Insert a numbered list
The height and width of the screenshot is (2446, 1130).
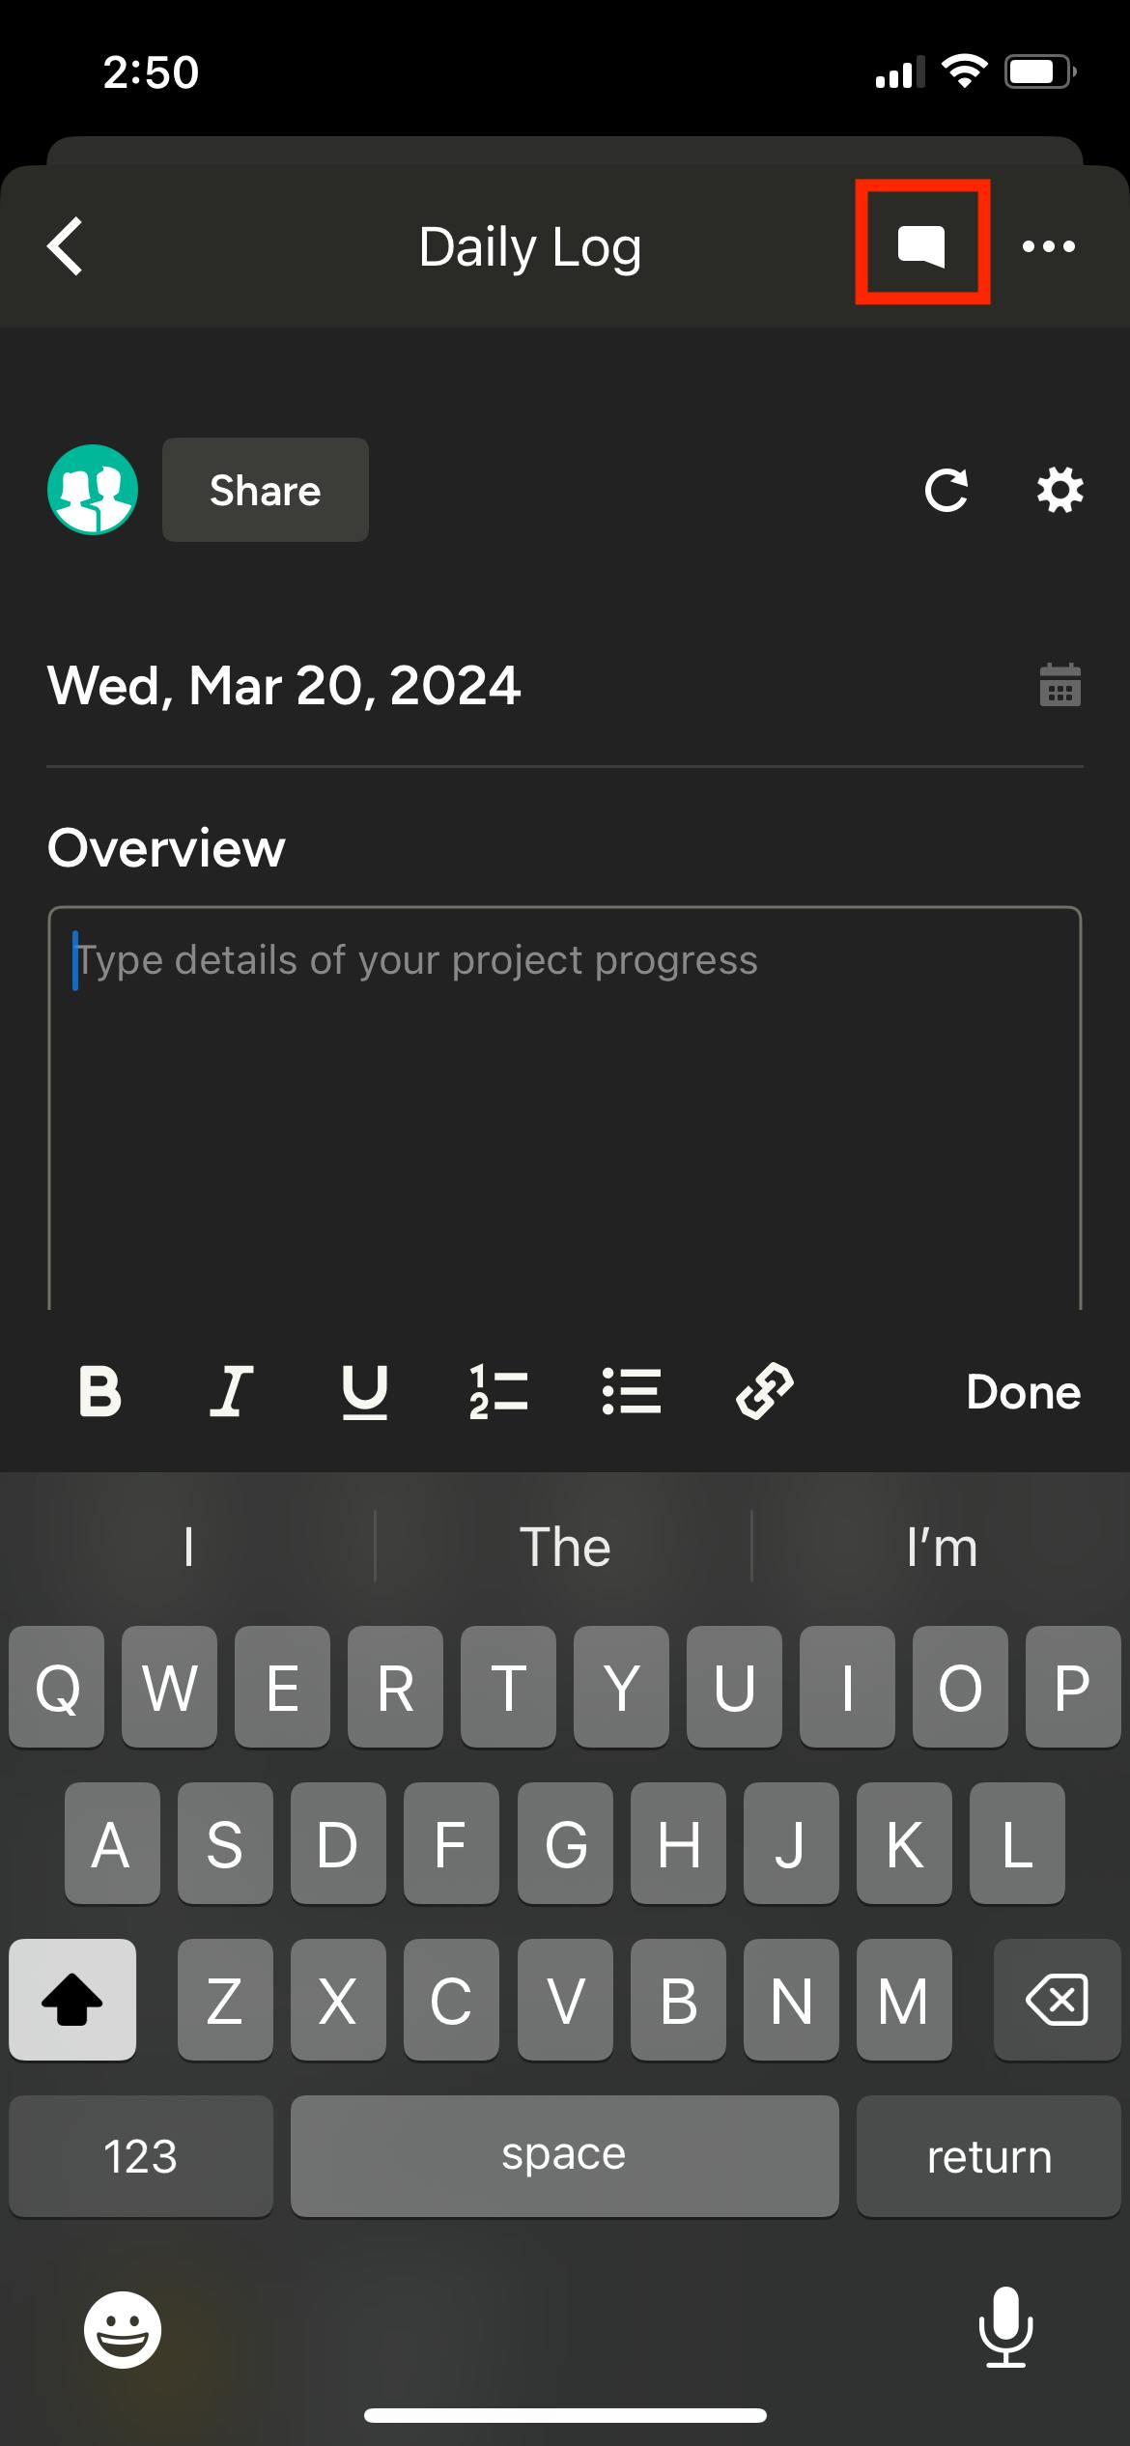pyautogui.click(x=498, y=1392)
